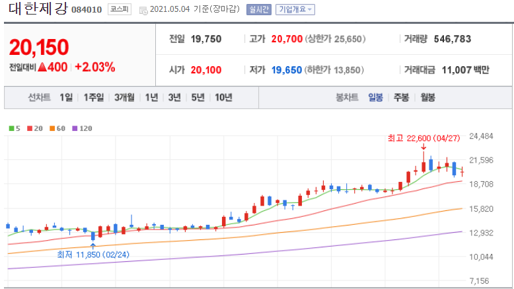Viewport: 514px width, 289px height.
Task: Click the green 5-day moving average swatch
Action: [11, 128]
